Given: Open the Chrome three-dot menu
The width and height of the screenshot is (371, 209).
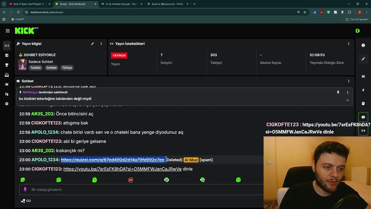Looking at the screenshot, I should click(x=367, y=12).
